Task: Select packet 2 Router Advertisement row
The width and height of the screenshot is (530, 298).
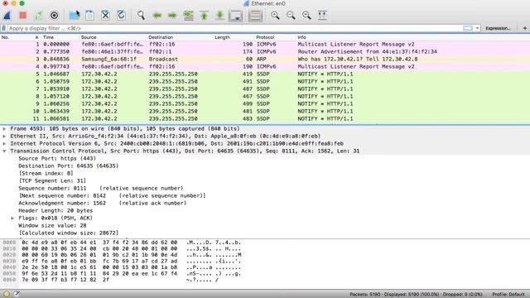Action: (x=265, y=51)
